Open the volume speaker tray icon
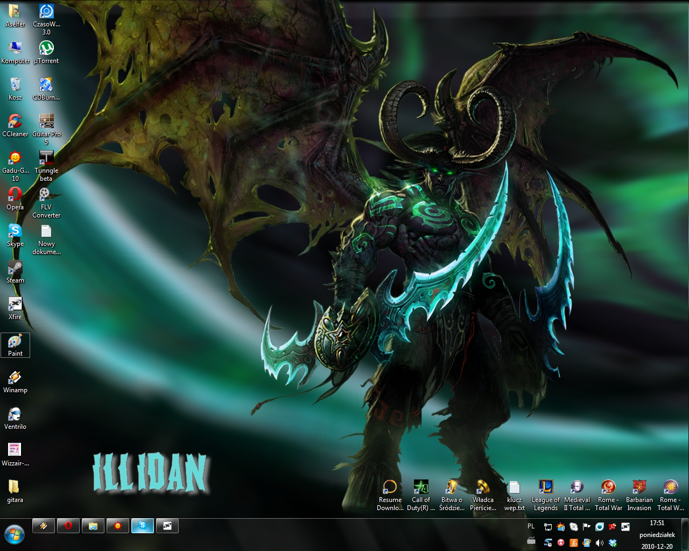 click(600, 543)
